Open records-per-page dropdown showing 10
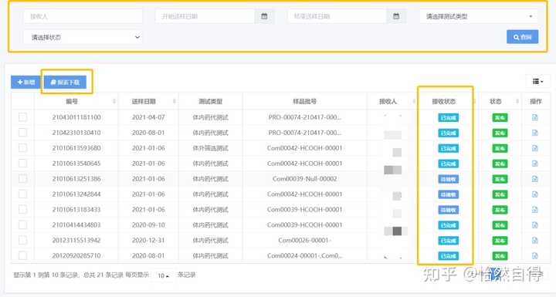 tap(164, 275)
